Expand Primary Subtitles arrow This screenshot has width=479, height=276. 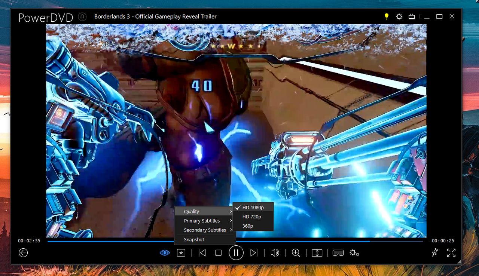231,221
